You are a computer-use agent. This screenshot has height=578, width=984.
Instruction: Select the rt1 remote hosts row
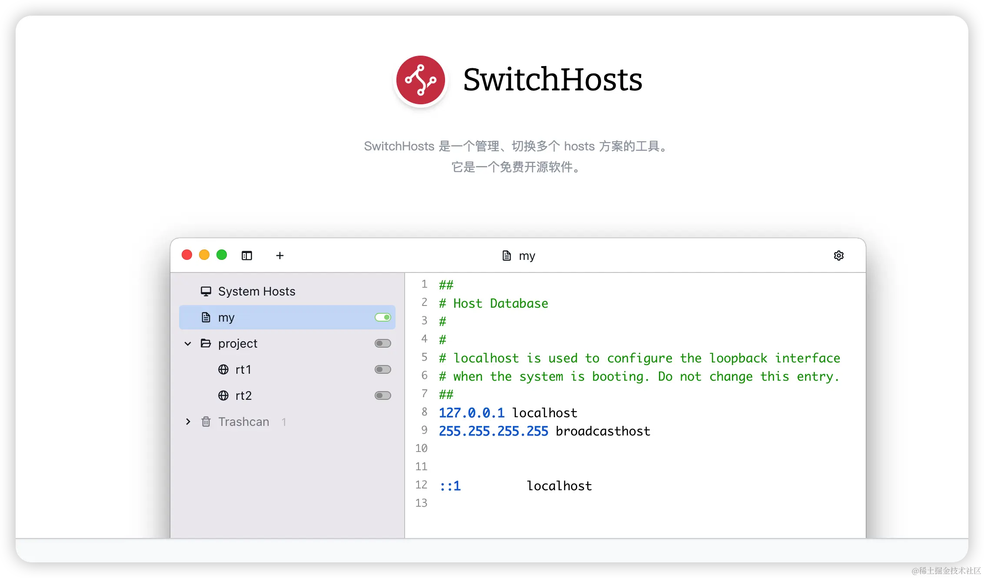coord(287,369)
